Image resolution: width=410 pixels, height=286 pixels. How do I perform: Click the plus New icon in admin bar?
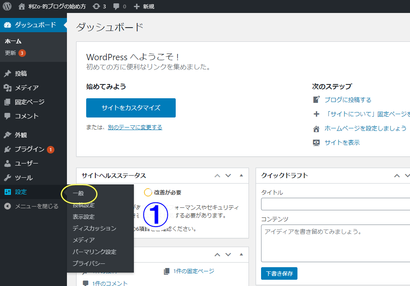pyautogui.click(x=136, y=7)
